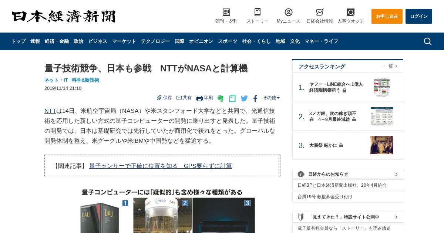Open the 日経会社情報 chart icon
444x233 pixels.
(320, 12)
